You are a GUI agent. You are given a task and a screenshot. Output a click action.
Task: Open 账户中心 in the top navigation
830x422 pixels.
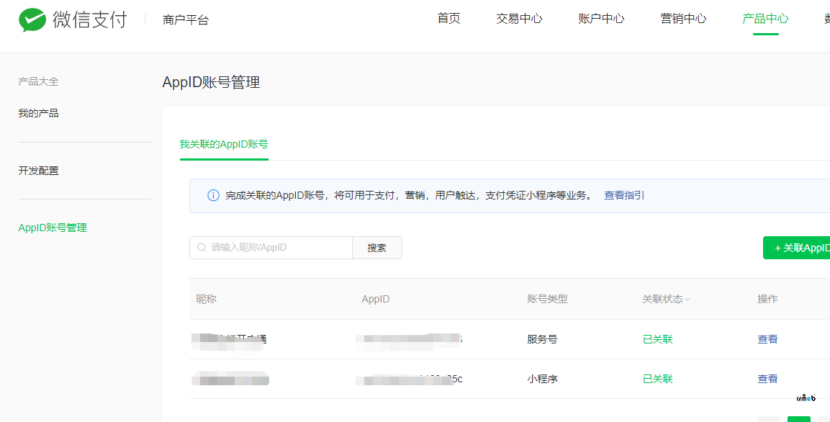coord(601,19)
